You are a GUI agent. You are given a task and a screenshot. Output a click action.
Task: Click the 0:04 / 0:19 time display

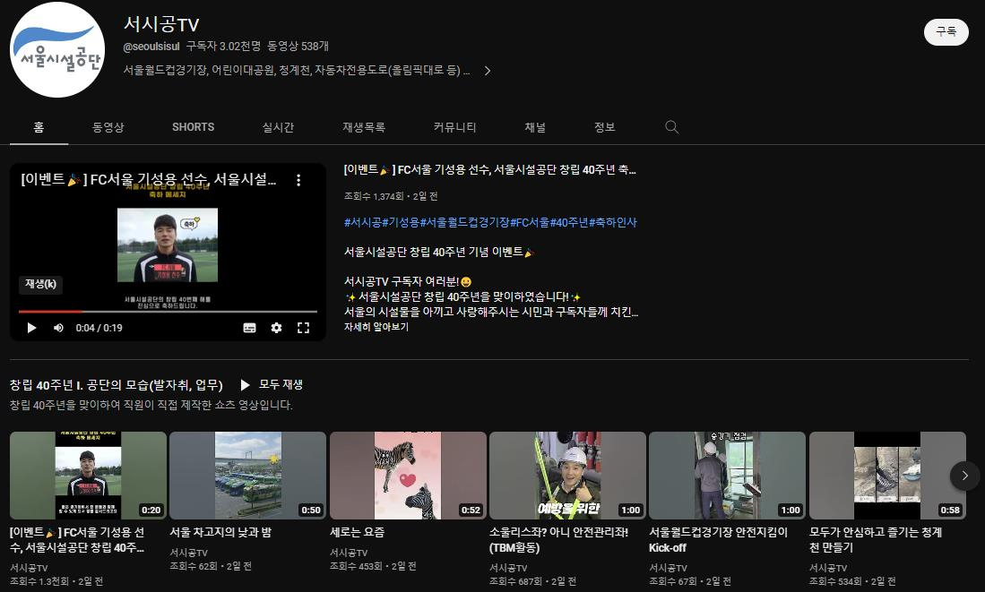pyautogui.click(x=99, y=328)
